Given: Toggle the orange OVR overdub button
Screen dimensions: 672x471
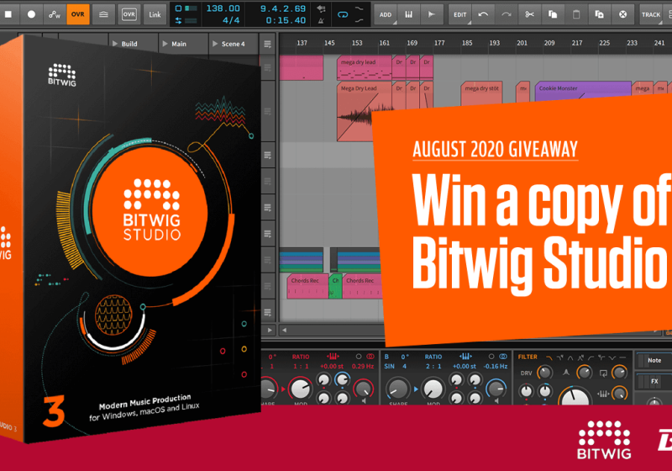Looking at the screenshot, I should tap(78, 13).
